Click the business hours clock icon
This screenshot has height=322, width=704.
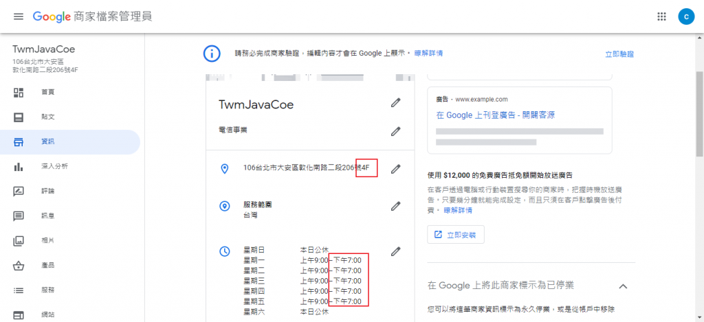pos(225,251)
